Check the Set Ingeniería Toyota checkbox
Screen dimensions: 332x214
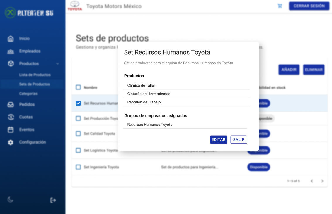[x=78, y=167]
